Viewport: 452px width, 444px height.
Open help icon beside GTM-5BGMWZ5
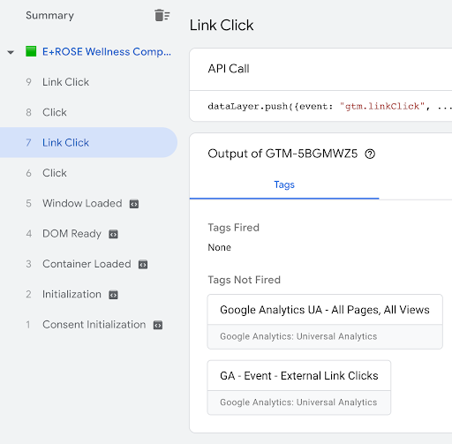[x=370, y=154]
